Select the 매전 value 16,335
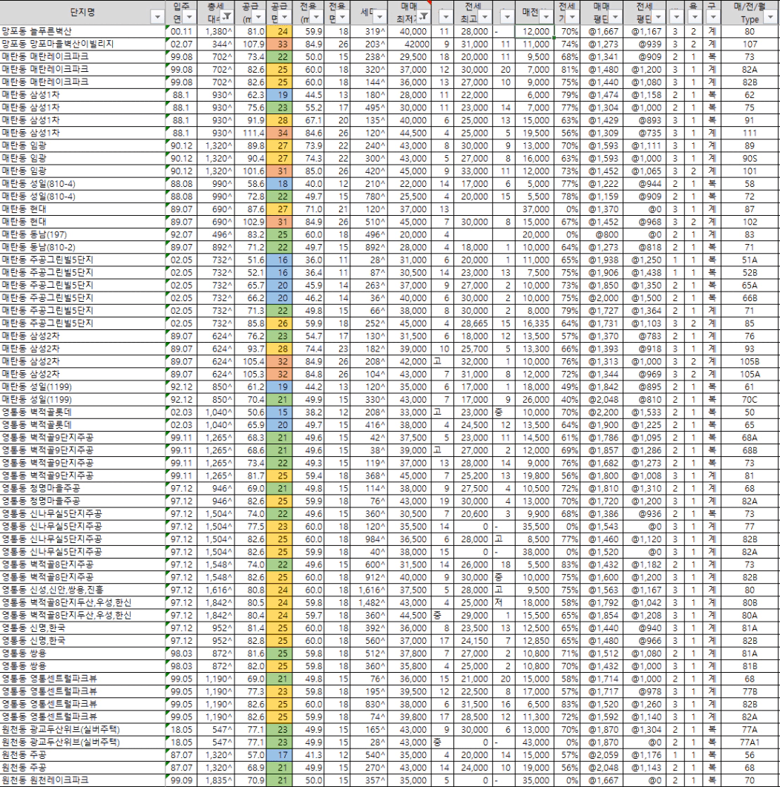Viewport: 780px width, 787px height. [535, 323]
